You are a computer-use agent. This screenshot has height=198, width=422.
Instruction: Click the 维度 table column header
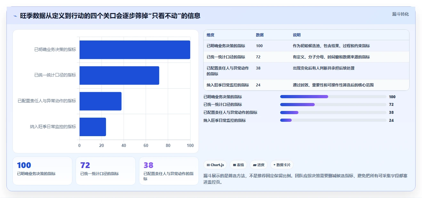[x=210, y=35]
